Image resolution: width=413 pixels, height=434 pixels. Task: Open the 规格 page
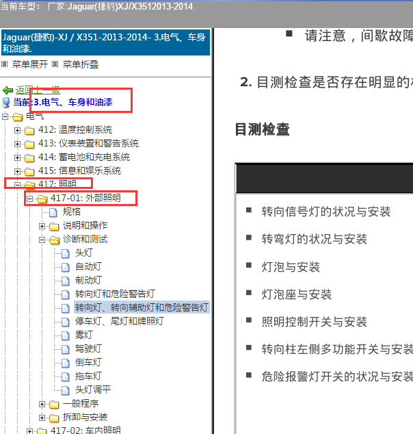(x=72, y=212)
